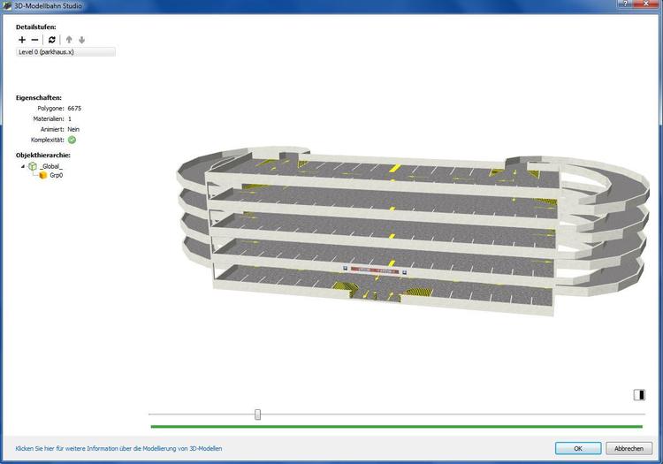Screen dimensions: 663x464
Task: Close the 3D-Modellbahn Studio dialog
Action: click(x=646, y=4)
